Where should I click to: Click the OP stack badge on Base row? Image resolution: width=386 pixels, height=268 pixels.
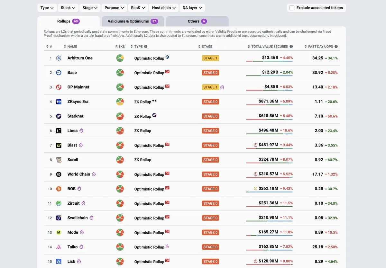[x=167, y=72]
